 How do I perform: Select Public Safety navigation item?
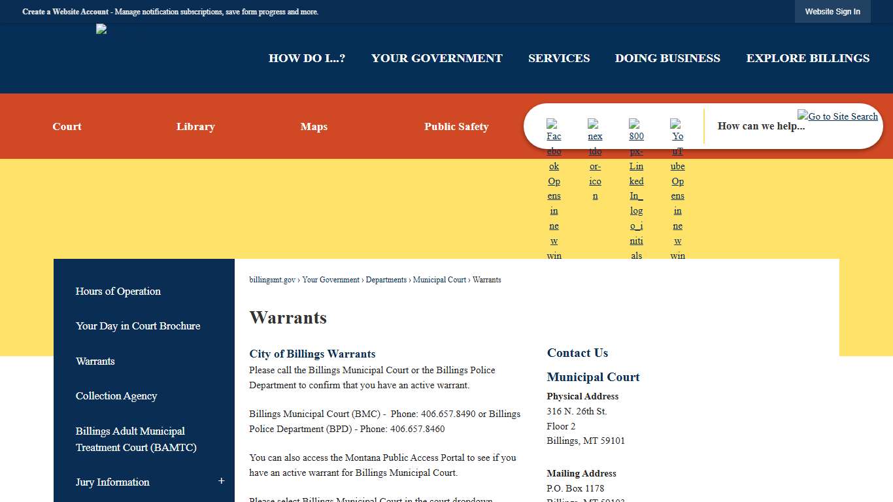456,126
